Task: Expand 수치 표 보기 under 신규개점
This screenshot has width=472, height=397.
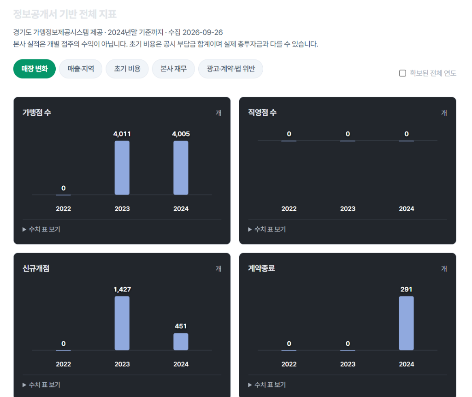Action: (x=41, y=385)
